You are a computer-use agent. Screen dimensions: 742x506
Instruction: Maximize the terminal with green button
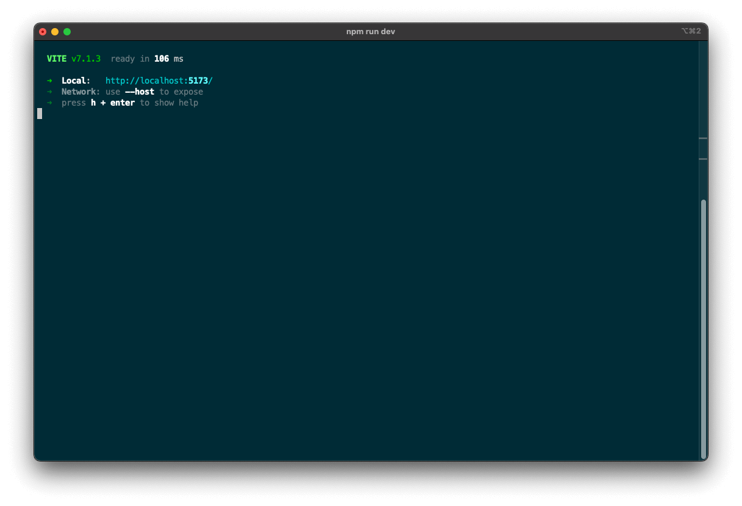tap(67, 32)
